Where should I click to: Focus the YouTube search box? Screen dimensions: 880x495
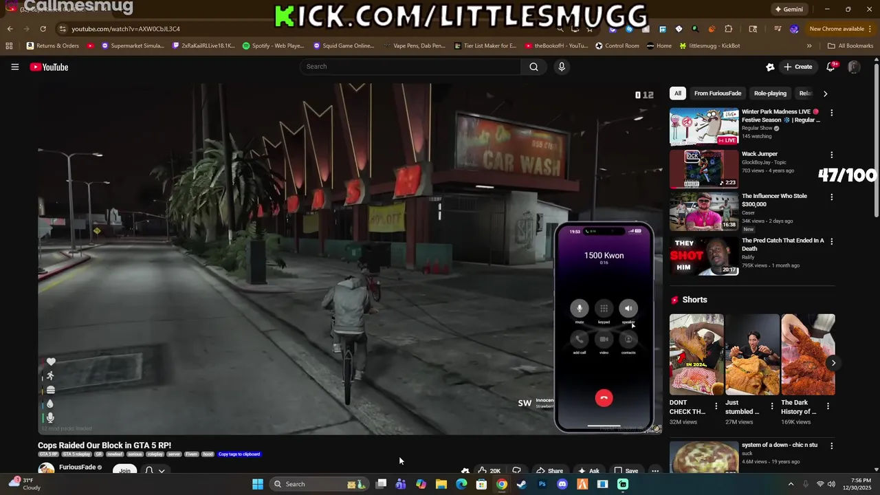tap(410, 67)
